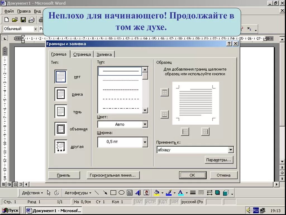
Task: Click 'Горизонтальная линия...' button
Action: [x=113, y=175]
